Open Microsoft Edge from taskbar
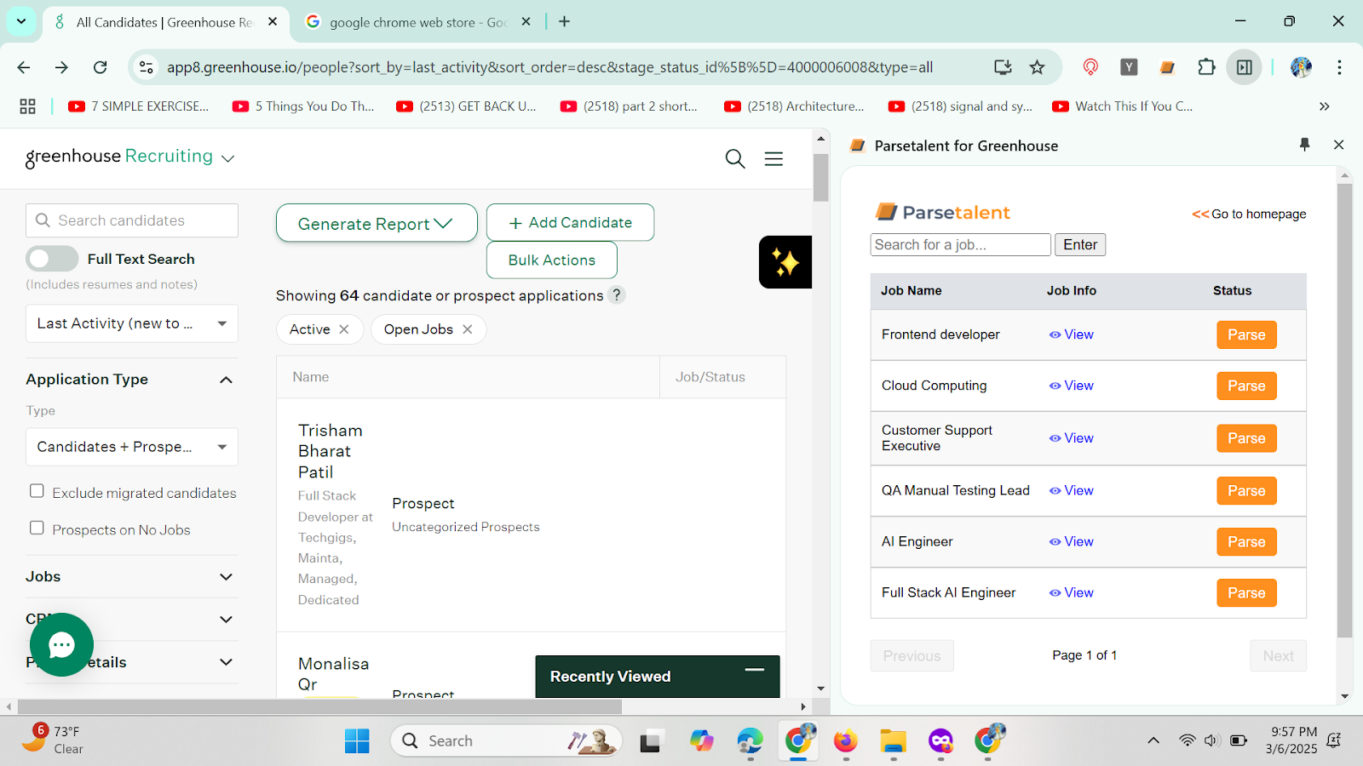Viewport: 1363px width, 766px height. pyautogui.click(x=750, y=741)
